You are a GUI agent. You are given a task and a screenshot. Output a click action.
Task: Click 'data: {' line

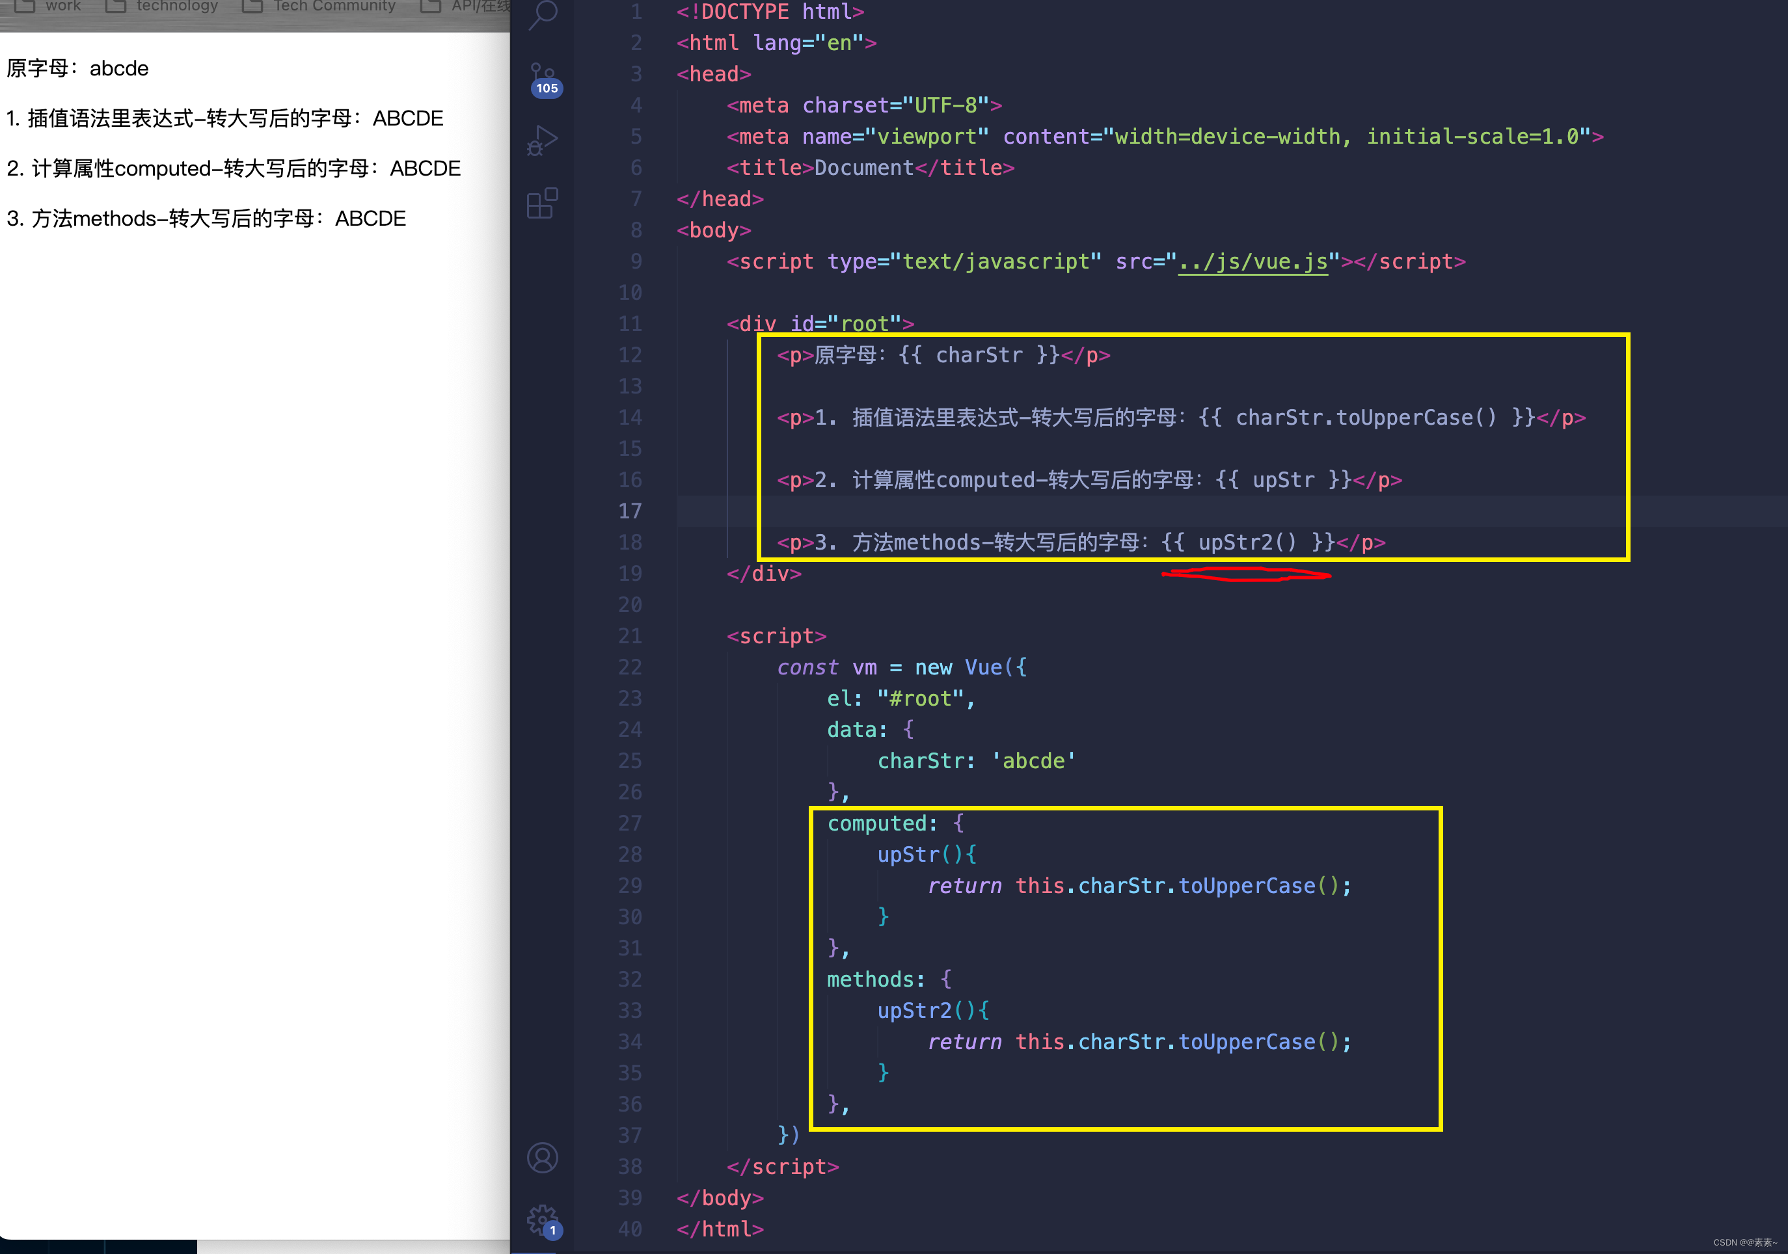click(x=871, y=730)
